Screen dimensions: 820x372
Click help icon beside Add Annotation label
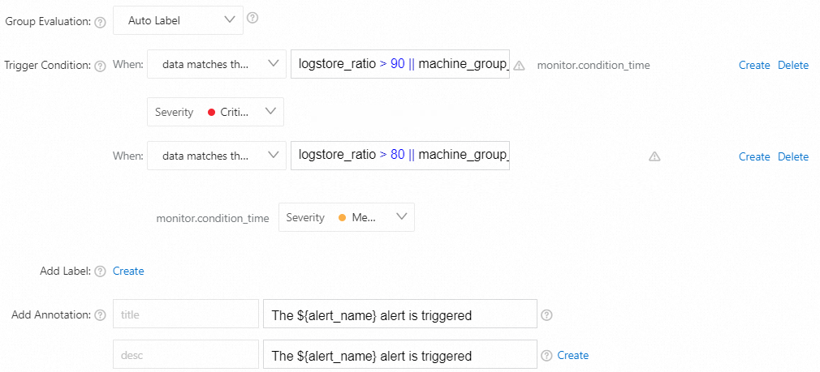coord(101,315)
